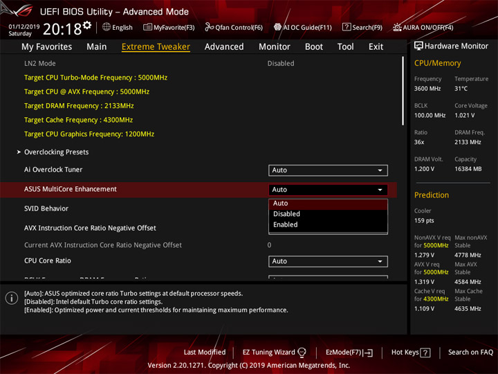Open the Tool tab
498x374 pixels.
pyautogui.click(x=346, y=47)
